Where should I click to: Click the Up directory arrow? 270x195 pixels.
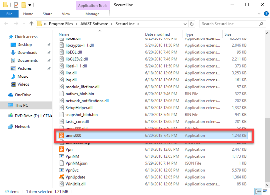point(31,24)
